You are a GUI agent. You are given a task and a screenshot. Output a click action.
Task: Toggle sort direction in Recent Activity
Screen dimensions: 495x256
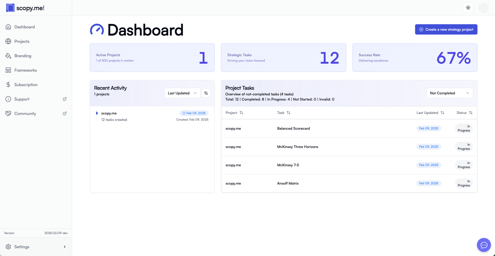click(x=206, y=93)
